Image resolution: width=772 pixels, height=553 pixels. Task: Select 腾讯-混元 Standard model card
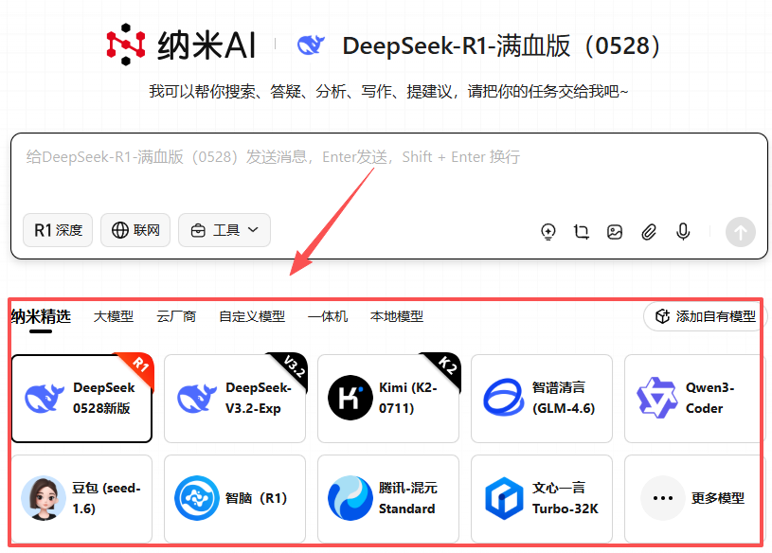click(x=388, y=498)
